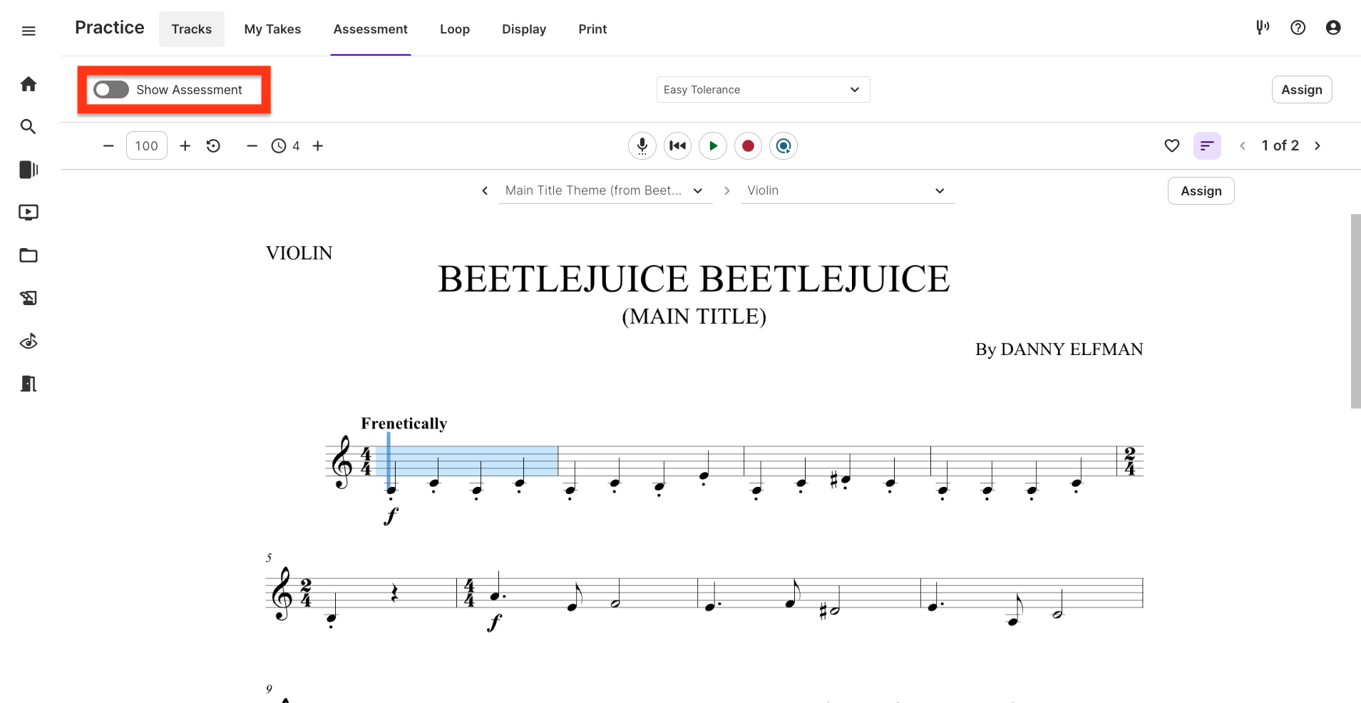
Task: Open the Easy Tolerance dropdown
Action: click(763, 90)
